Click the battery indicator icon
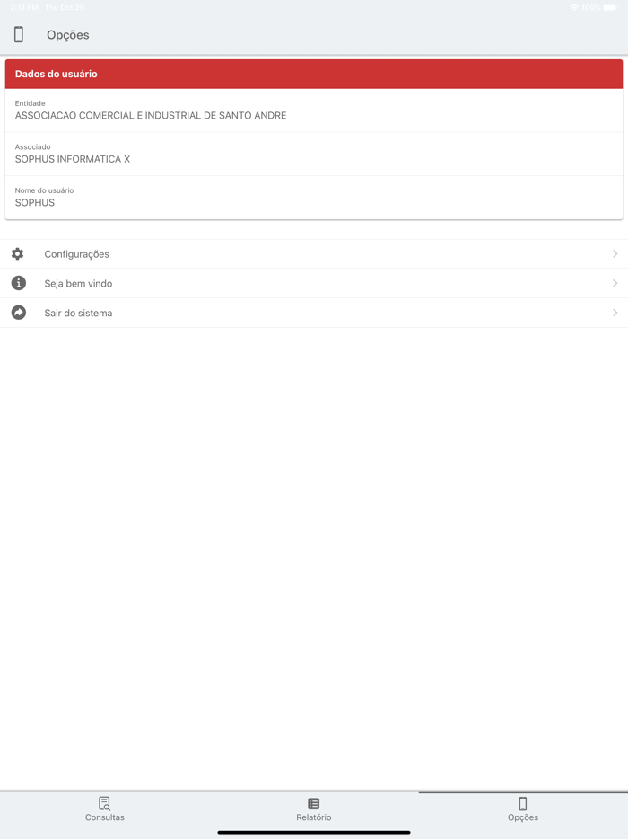Image resolution: width=628 pixels, height=839 pixels. (x=610, y=7)
